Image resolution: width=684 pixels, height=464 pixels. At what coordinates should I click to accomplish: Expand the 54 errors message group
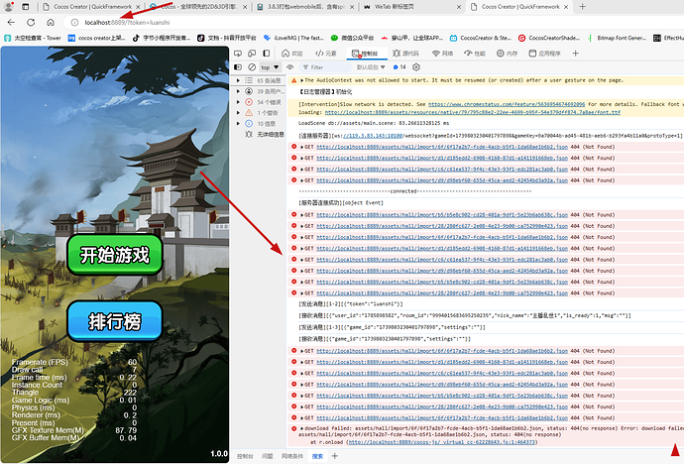pyautogui.click(x=238, y=102)
